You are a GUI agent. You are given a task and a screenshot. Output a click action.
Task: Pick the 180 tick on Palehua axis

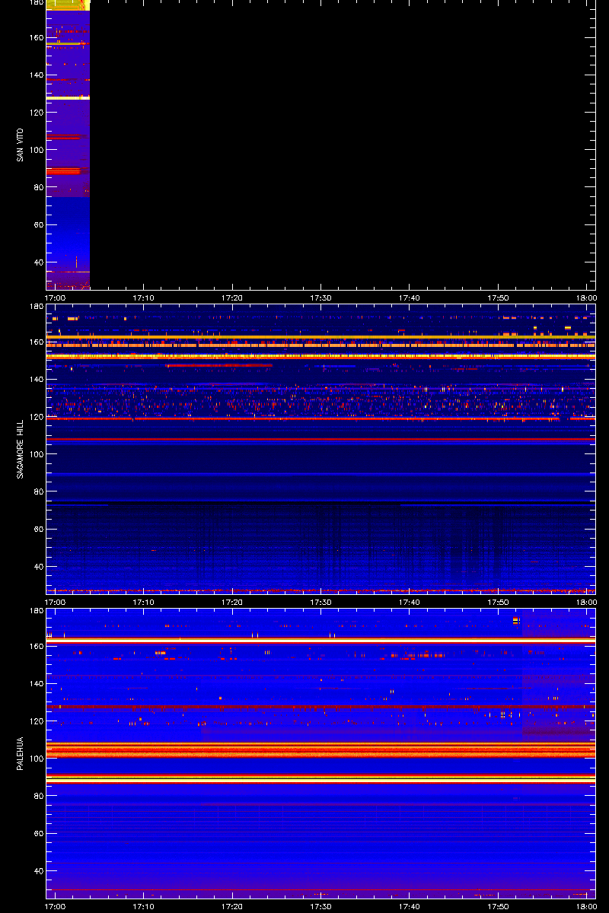[x=35, y=611]
